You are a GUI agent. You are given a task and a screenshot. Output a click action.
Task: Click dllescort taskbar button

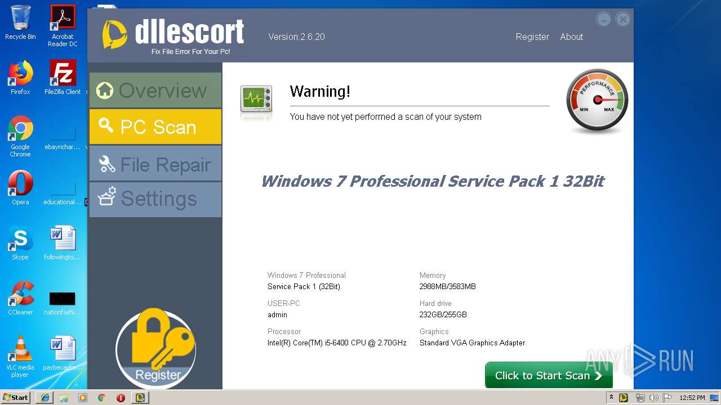click(140, 398)
